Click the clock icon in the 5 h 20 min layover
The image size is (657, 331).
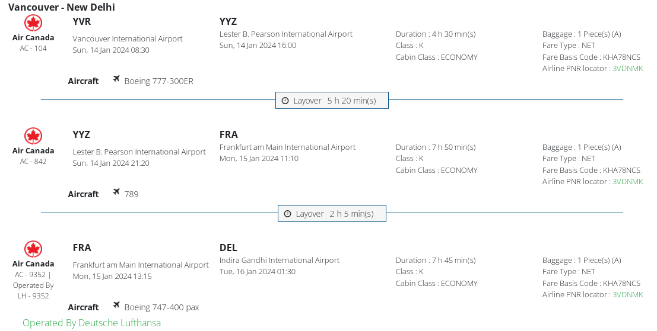285,101
